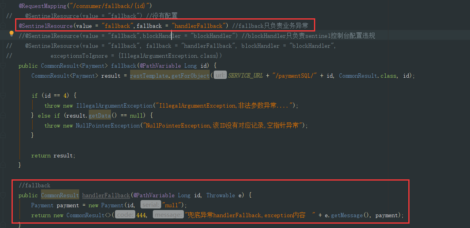This screenshot has width=470, height=228.
Task: Click the 'message:' parameter hint
Action: pyautogui.click(x=168, y=215)
